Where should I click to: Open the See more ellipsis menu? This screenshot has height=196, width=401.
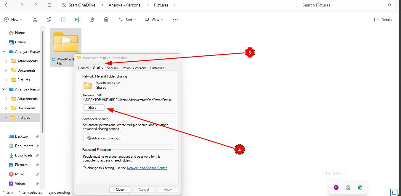(175, 19)
